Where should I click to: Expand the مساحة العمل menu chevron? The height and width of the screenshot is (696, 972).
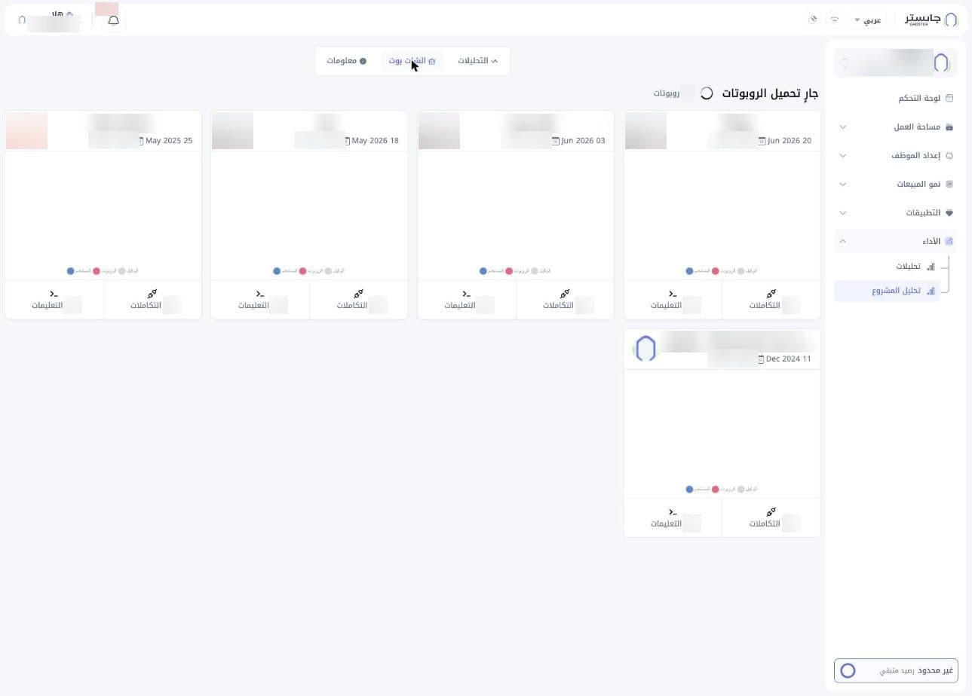point(843,127)
